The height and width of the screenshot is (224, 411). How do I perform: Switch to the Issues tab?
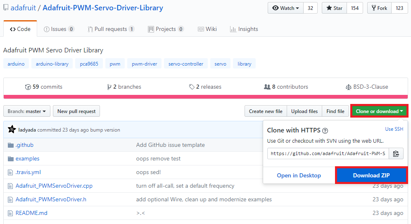click(59, 29)
